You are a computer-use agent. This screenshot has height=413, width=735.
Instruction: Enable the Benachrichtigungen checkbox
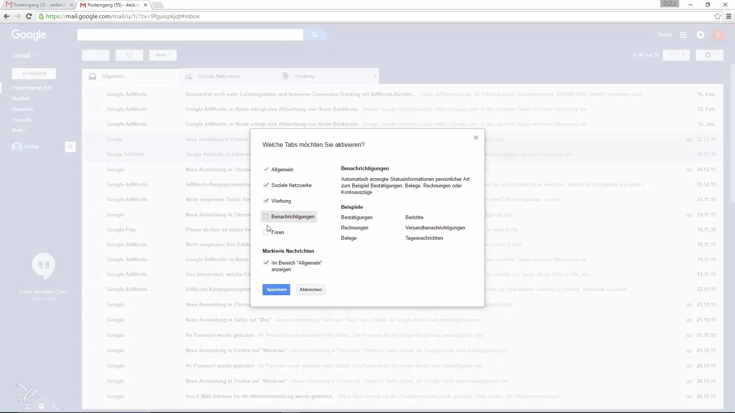(266, 217)
